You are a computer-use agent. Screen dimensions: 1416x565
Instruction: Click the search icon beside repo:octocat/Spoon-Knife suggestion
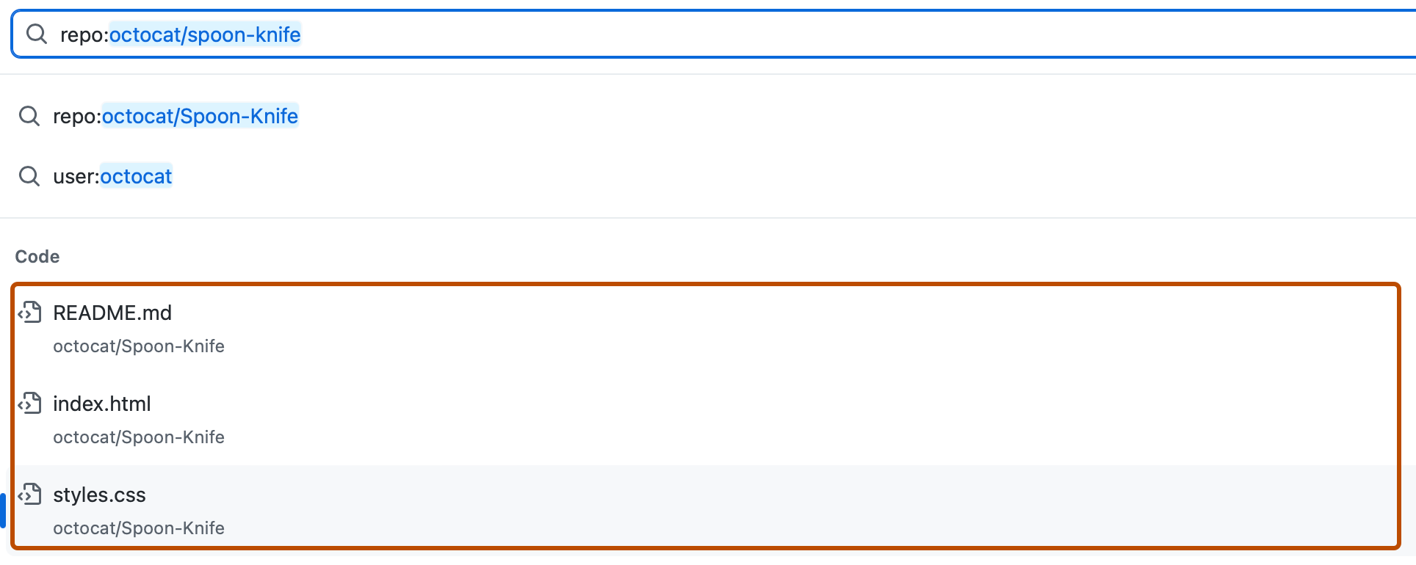coord(29,116)
